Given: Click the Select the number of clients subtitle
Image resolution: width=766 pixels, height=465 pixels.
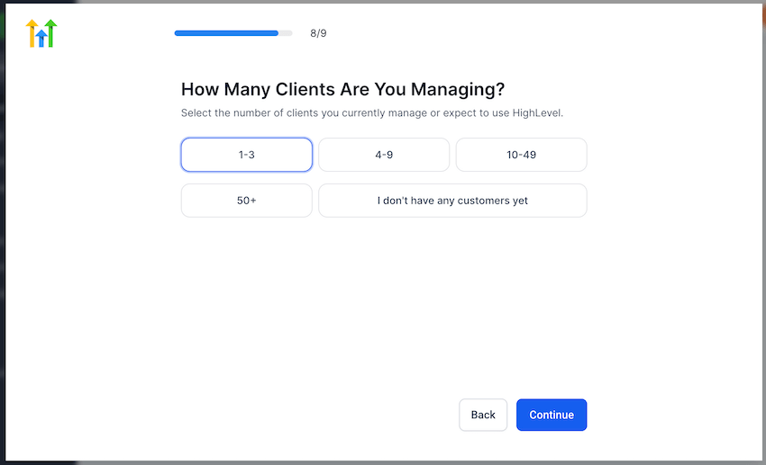Looking at the screenshot, I should (x=372, y=113).
